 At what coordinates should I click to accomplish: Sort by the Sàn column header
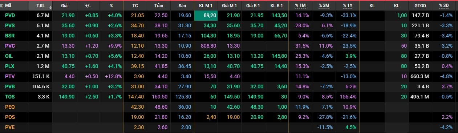pos(182,6)
